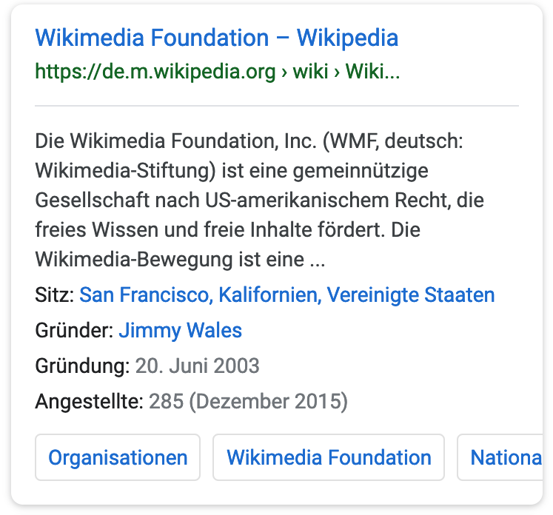Click the "Angestellte:" label
This screenshot has width=553, height=515.
coord(89,402)
